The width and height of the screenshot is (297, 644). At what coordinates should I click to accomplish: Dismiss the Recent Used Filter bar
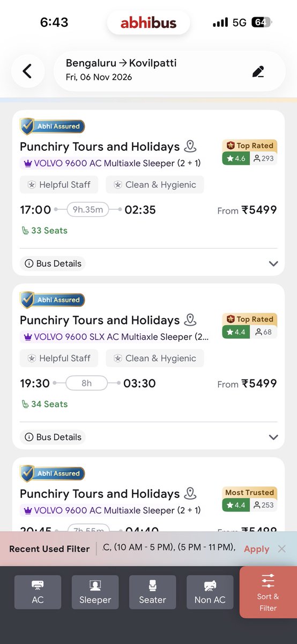click(281, 548)
